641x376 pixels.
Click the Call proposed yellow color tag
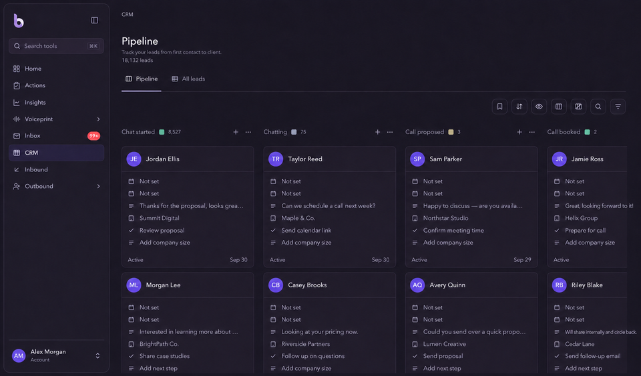click(451, 132)
